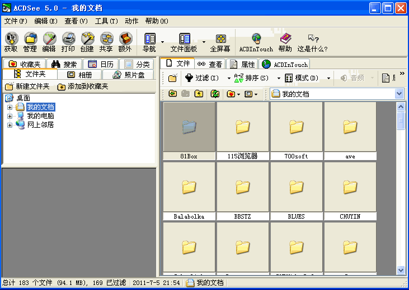409x290 pixels.
Task: Select 我的电脑 in the folder tree
Action: click(40, 116)
